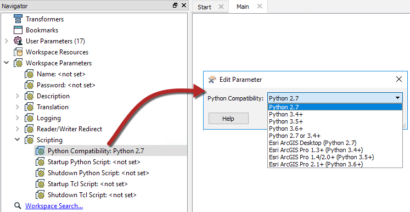Choose Esri ArcGIS Desktop (Python 2.7)
Image resolution: width=410 pixels, height=212 pixels.
[x=335, y=143]
